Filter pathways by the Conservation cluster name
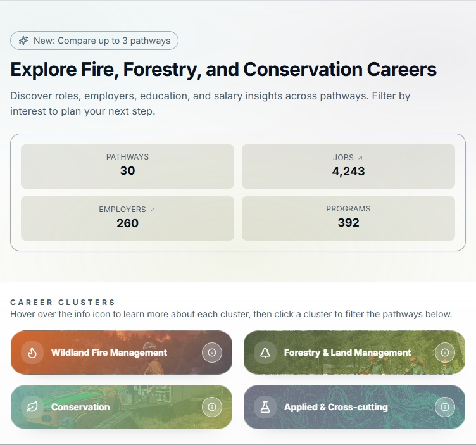Image resolution: width=476 pixels, height=445 pixels. click(80, 407)
